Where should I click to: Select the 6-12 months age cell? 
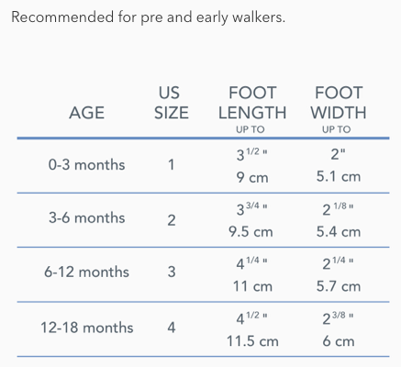tap(86, 272)
